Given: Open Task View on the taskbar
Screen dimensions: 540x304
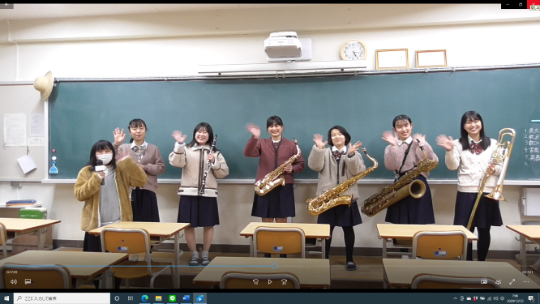Looking at the screenshot, I should point(131,298).
